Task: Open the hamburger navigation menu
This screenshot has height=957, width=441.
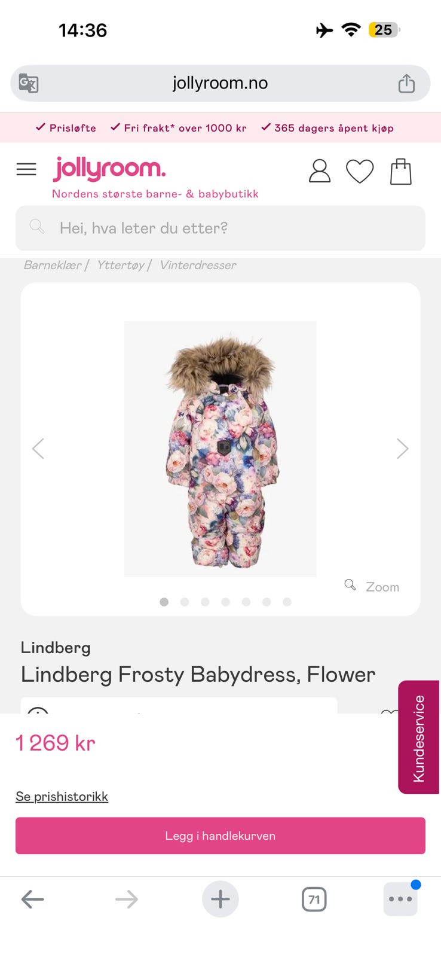Action: pos(26,169)
